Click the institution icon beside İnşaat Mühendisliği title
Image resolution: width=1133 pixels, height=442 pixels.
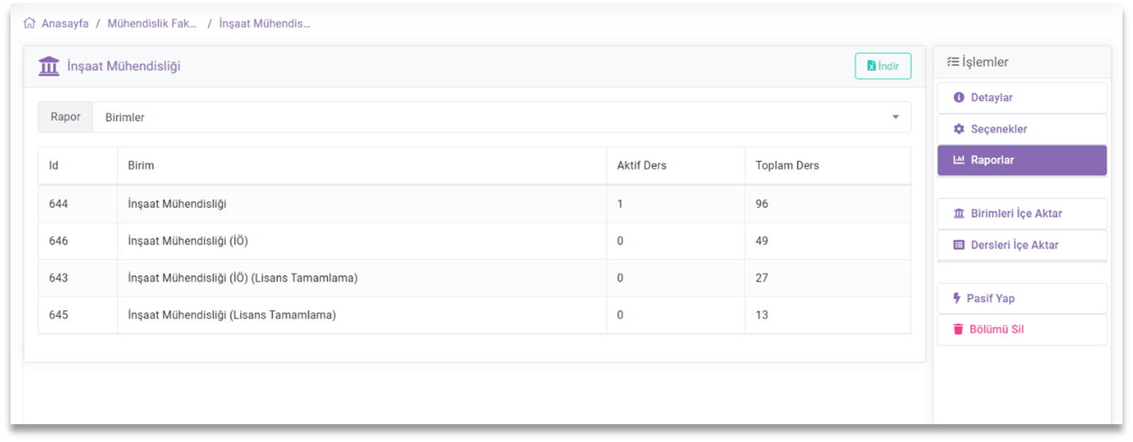(x=49, y=66)
